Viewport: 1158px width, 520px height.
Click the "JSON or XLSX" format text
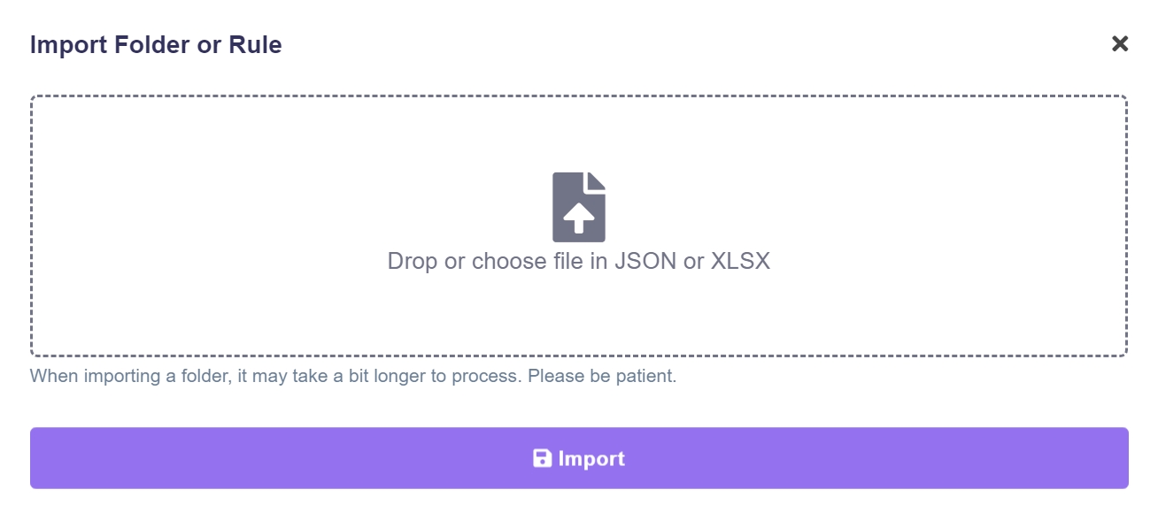point(692,262)
